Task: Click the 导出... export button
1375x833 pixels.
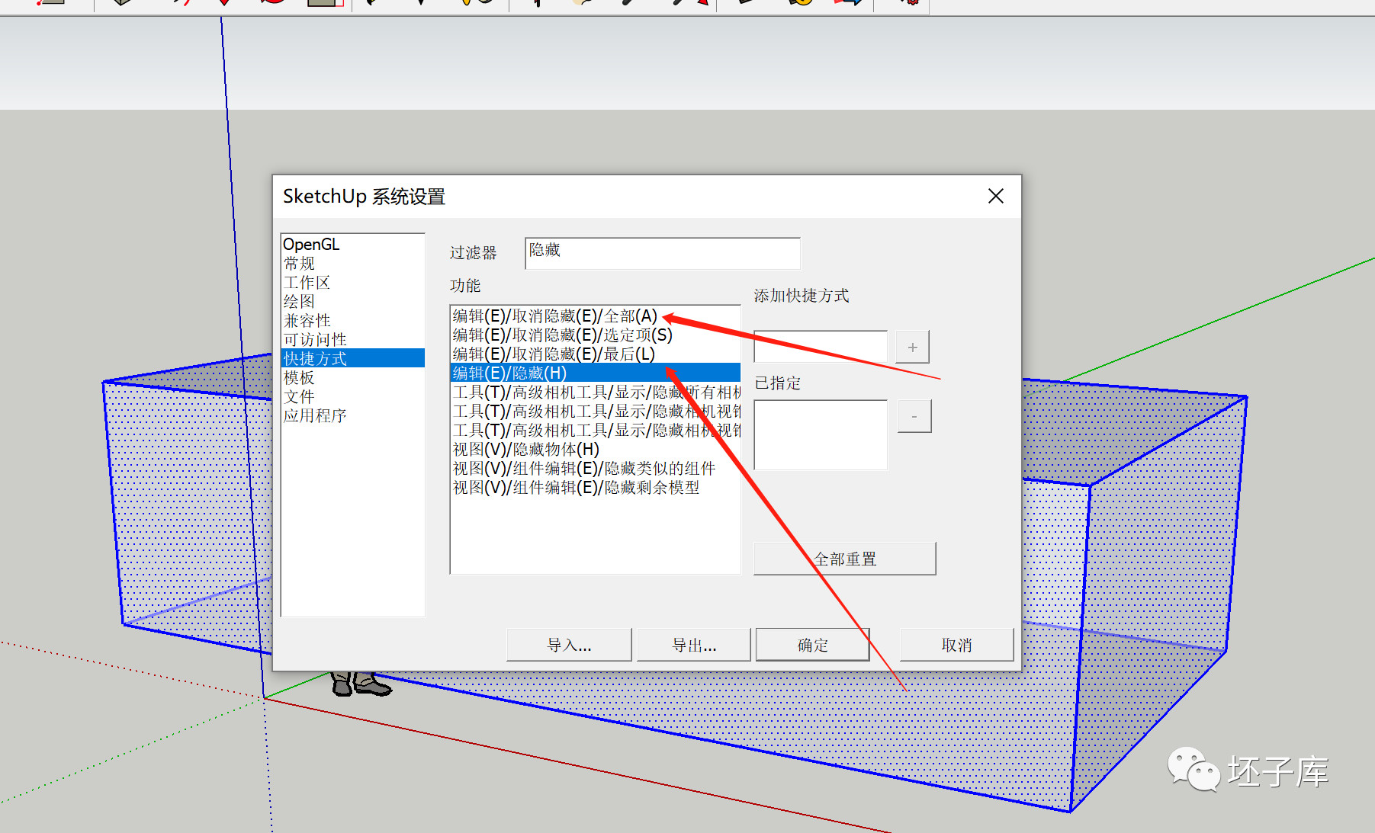Action: coord(694,645)
